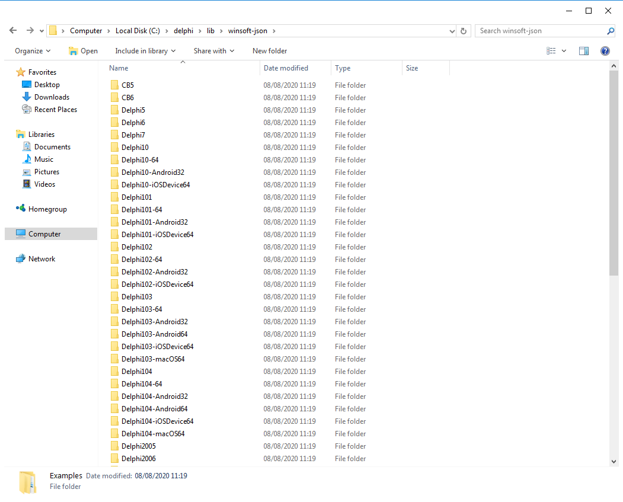Select the Delphi10-Android32 folder icon
623x502 pixels.
[114, 172]
